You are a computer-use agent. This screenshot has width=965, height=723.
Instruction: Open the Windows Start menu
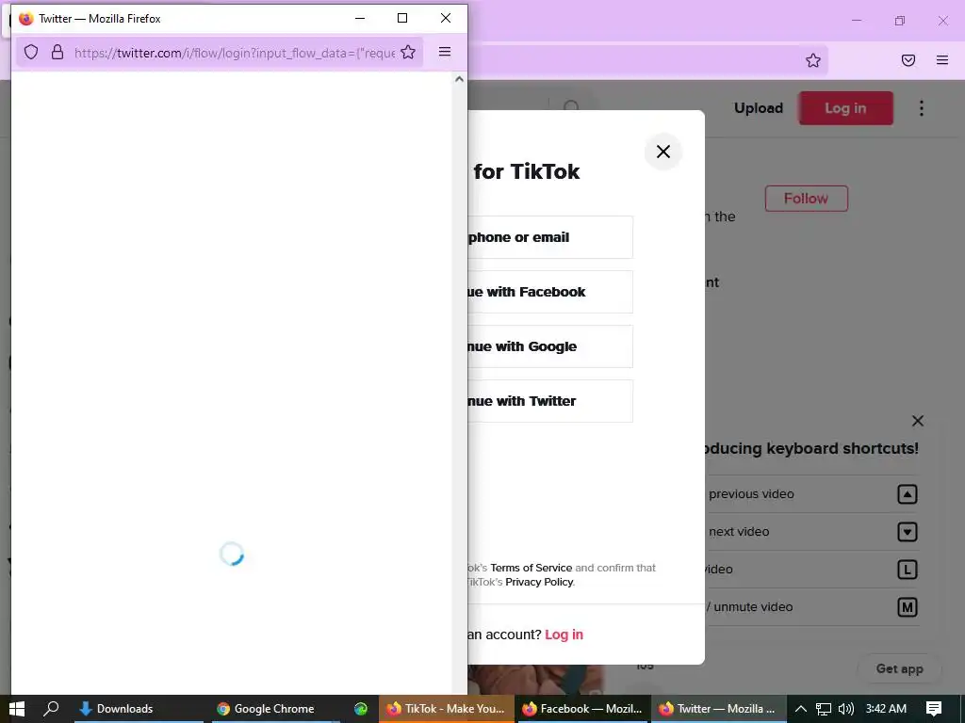[x=17, y=709]
